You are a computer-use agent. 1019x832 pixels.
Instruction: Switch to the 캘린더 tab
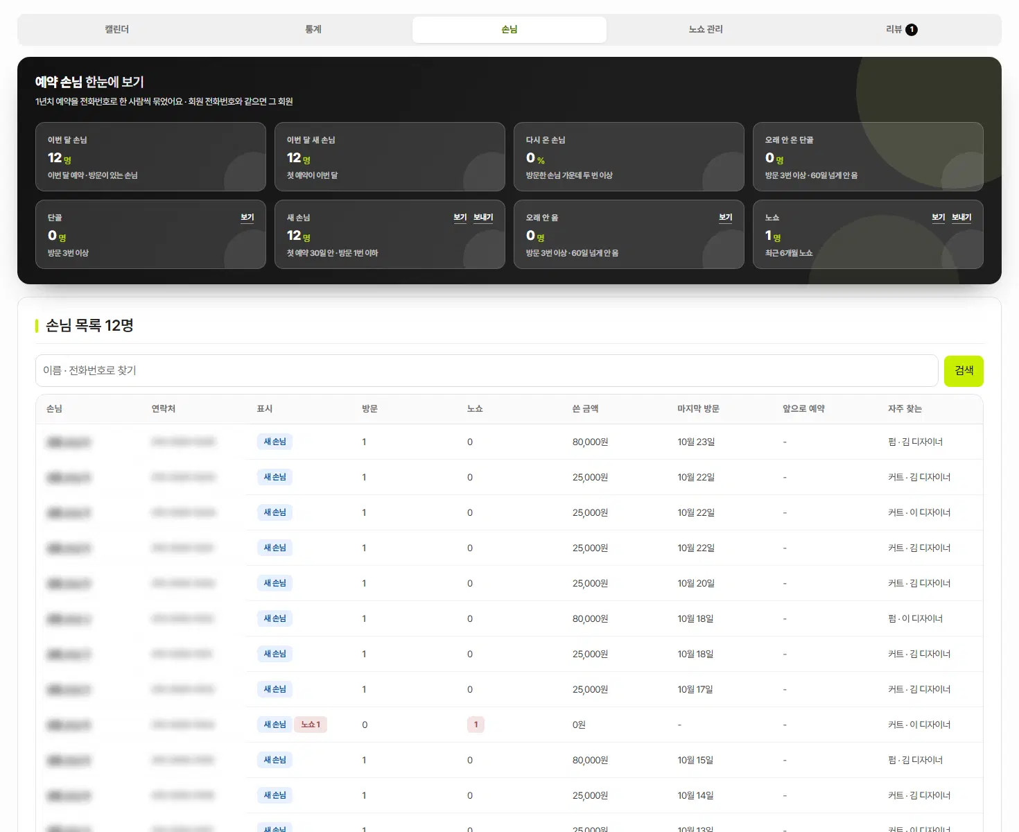click(117, 29)
